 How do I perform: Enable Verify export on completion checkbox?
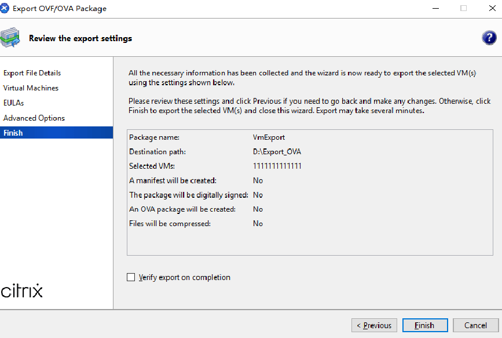131,277
